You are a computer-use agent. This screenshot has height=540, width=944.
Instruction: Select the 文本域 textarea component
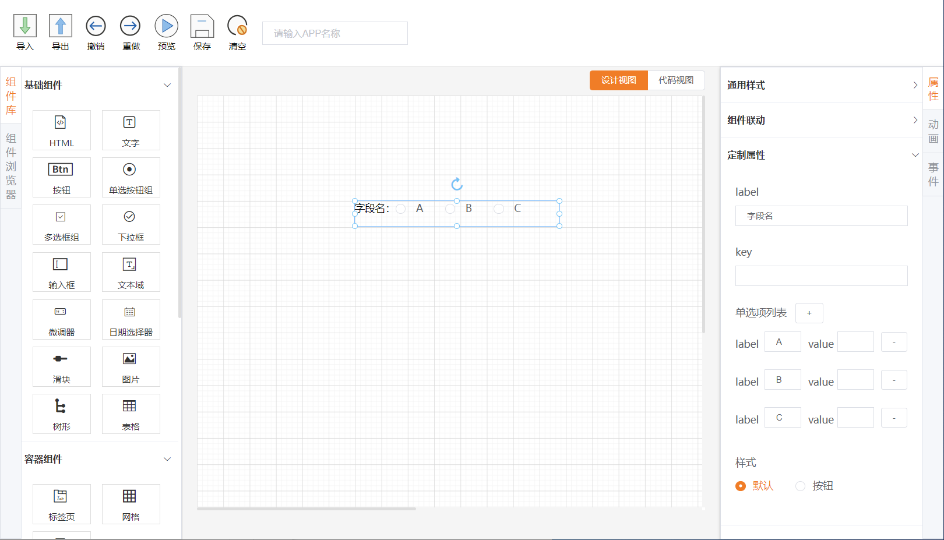[x=131, y=272]
